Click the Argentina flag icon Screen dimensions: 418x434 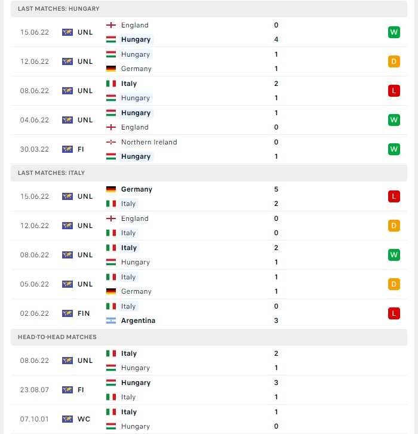(111, 321)
